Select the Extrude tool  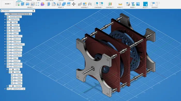pyautogui.click(x=22, y=4)
